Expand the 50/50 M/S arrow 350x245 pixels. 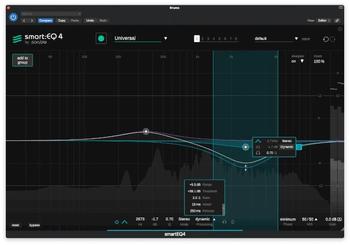click(x=316, y=219)
